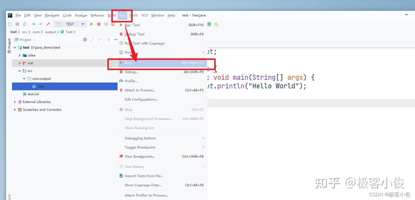
Task: Click the Save All toolbar icon
Action: [17, 24]
